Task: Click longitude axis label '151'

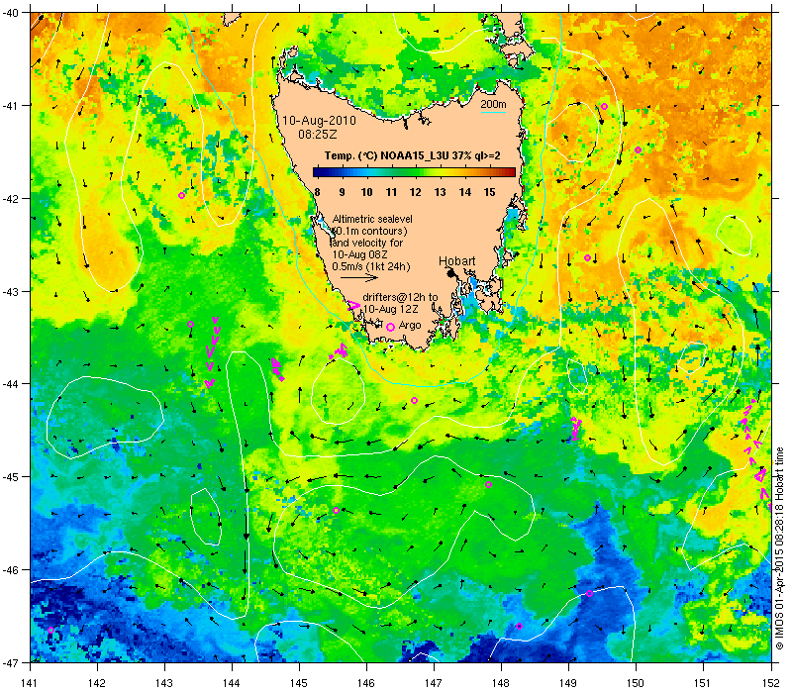Action: point(703,683)
